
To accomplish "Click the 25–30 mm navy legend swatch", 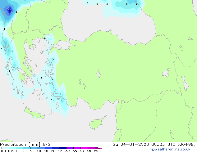I will (x=62, y=148).
